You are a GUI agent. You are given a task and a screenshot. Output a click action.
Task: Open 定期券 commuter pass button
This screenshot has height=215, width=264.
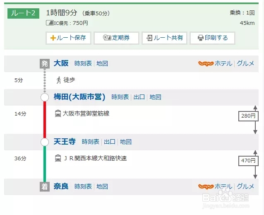[x=116, y=38]
